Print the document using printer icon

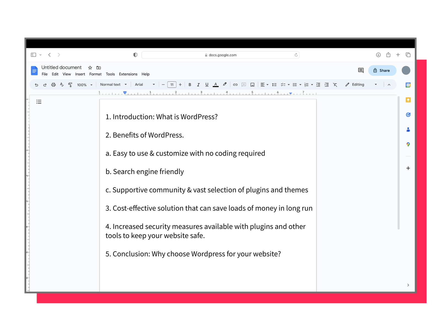[x=53, y=85]
